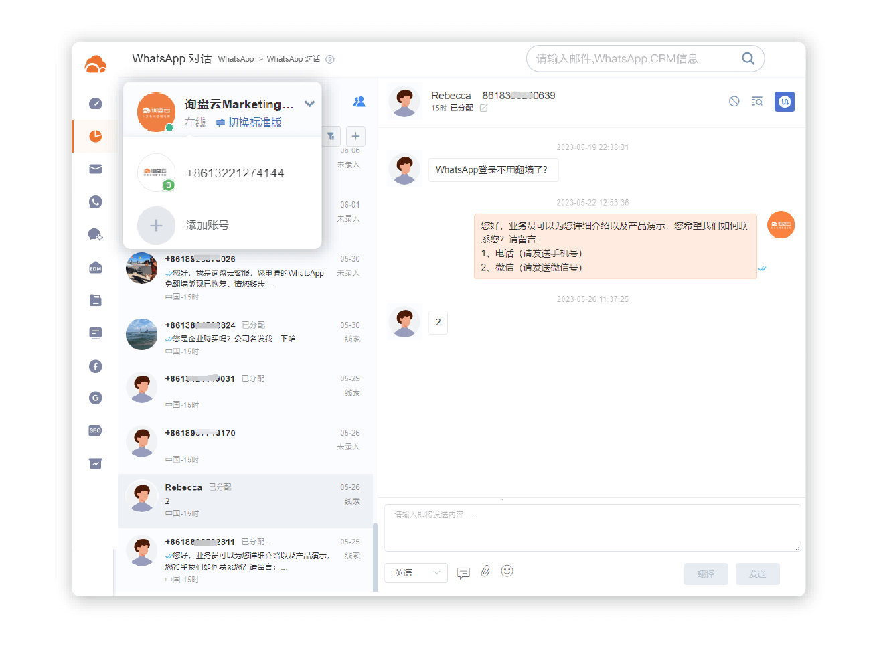This screenshot has height=646, width=879.
Task: Click the 翻译 translate button
Action: pyautogui.click(x=706, y=574)
